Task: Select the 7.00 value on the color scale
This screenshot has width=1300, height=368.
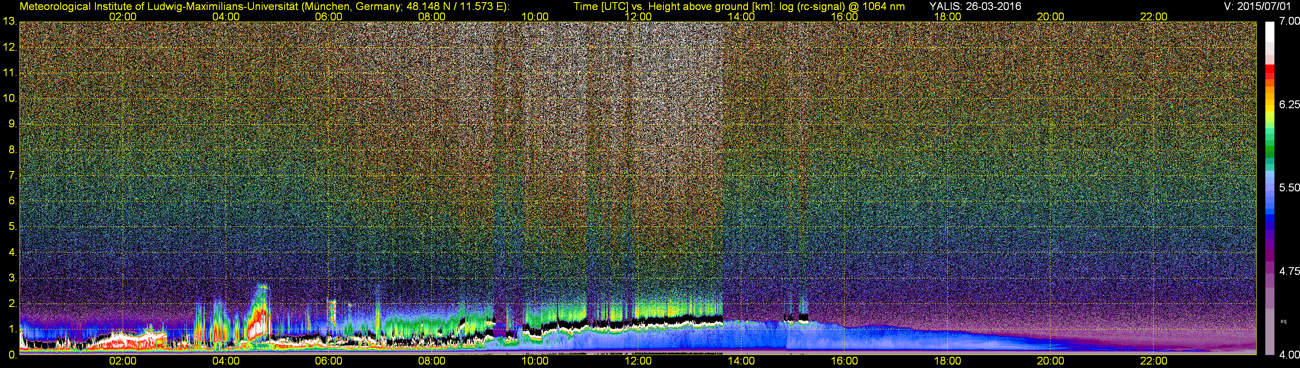Action: tap(1289, 21)
